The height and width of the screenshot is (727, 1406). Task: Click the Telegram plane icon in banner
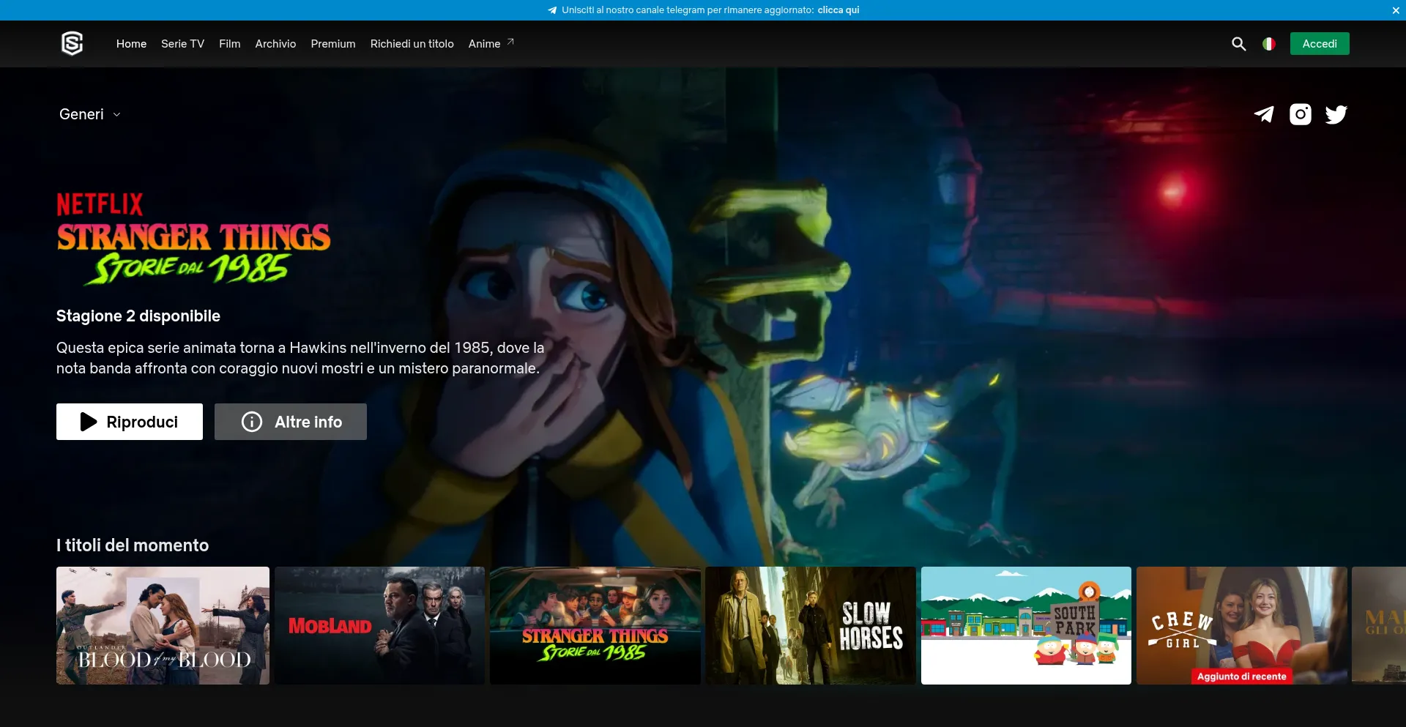pyautogui.click(x=552, y=10)
